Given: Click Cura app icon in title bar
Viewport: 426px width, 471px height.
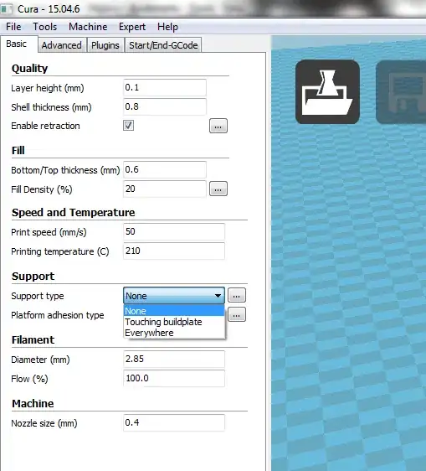Looking at the screenshot, I should click(x=6, y=8).
